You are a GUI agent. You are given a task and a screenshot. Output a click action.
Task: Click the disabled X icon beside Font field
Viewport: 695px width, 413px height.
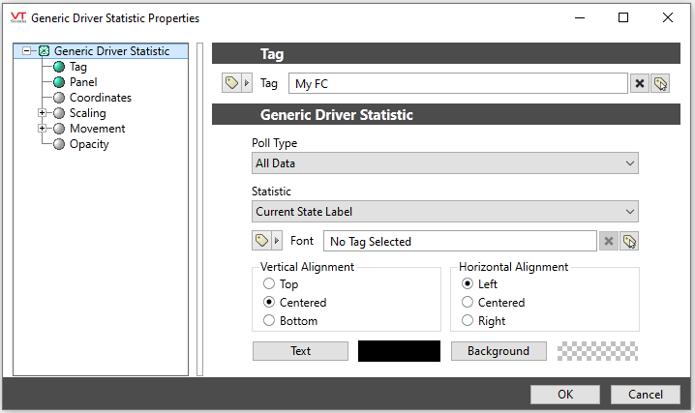(x=609, y=241)
